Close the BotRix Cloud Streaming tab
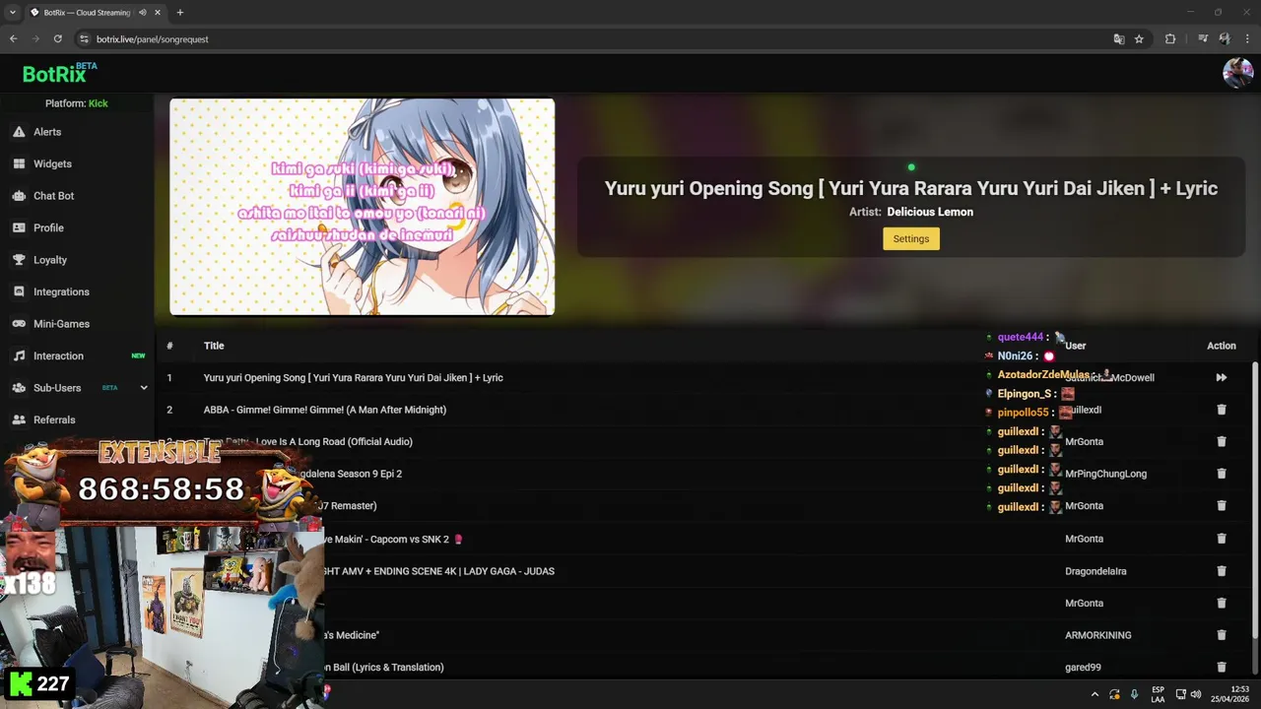1261x709 pixels. pyautogui.click(x=157, y=13)
